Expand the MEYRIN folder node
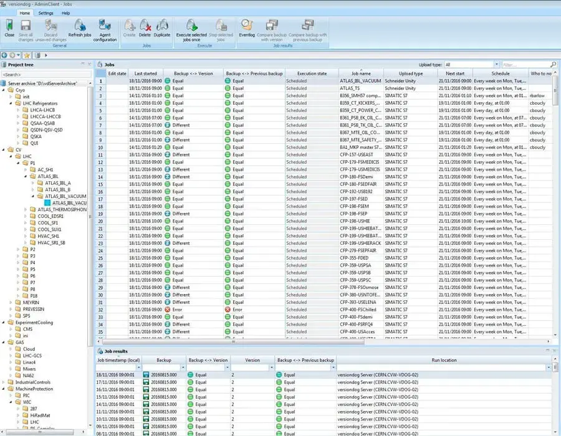561x436 pixels. pos(11,303)
